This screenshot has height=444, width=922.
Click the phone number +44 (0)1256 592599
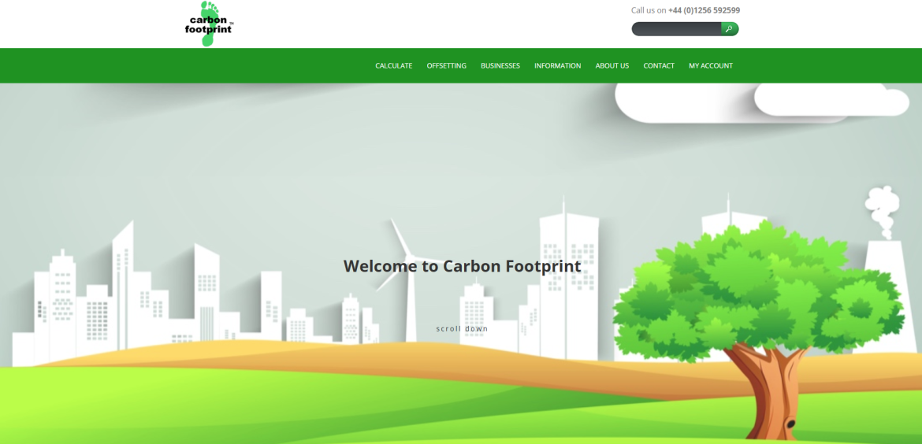coord(704,10)
